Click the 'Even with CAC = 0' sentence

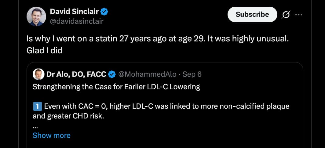pos(166,107)
